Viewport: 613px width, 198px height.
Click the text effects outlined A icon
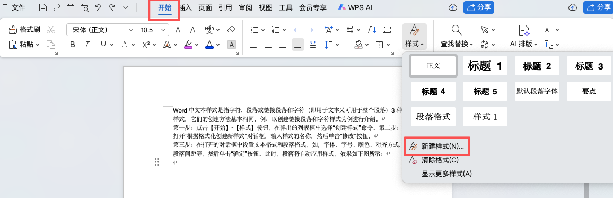(167, 45)
